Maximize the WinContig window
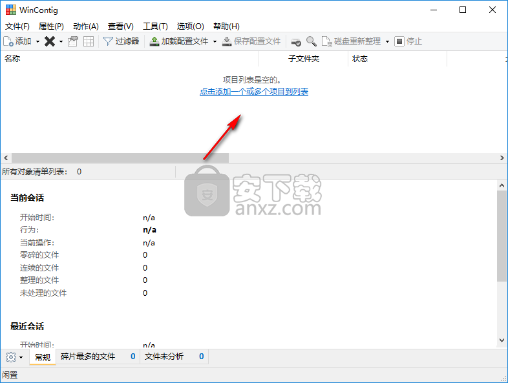Viewport: 508px width, 383px height. point(463,10)
